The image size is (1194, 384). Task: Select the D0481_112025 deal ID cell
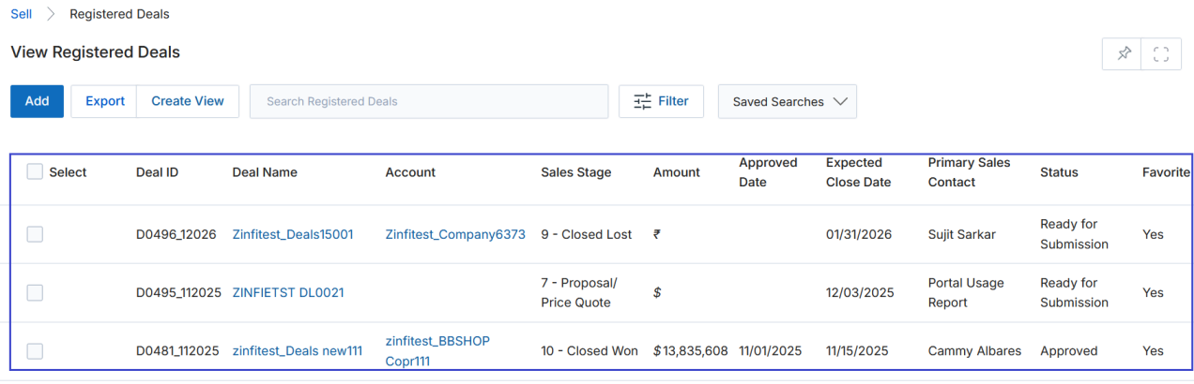[x=177, y=351]
